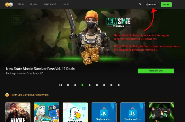185x122 pixels.
Task: Go to eighth carousel slide dot
Action: pyautogui.click(x=119, y=85)
